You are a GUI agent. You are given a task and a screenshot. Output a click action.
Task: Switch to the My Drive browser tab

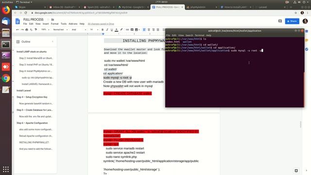coord(133,7)
